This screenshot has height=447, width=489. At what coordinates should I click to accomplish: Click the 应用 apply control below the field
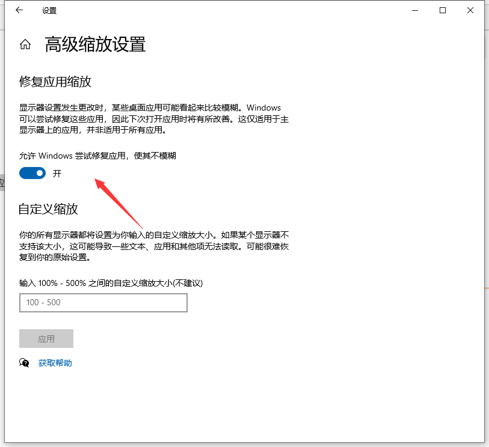(46, 338)
